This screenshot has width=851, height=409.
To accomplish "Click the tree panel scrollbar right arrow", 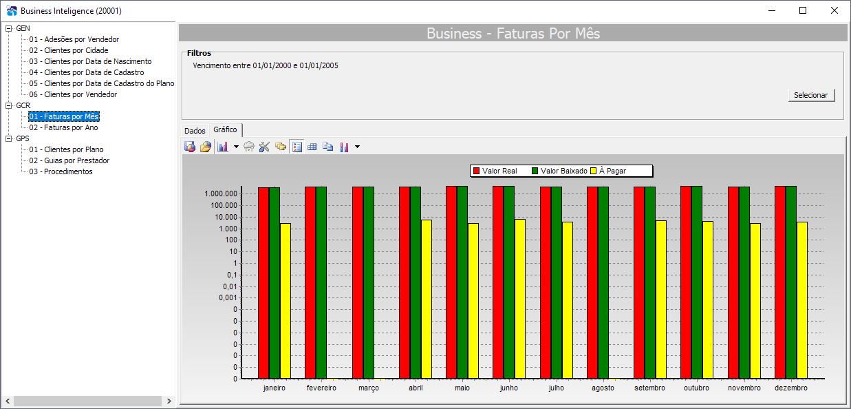I will 169,401.
